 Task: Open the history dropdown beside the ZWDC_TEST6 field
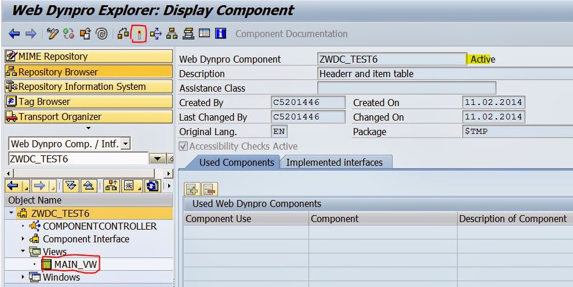[x=158, y=159]
